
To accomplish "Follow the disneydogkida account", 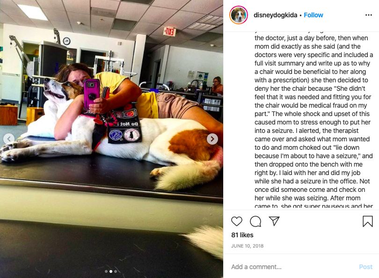I will 313,15.
